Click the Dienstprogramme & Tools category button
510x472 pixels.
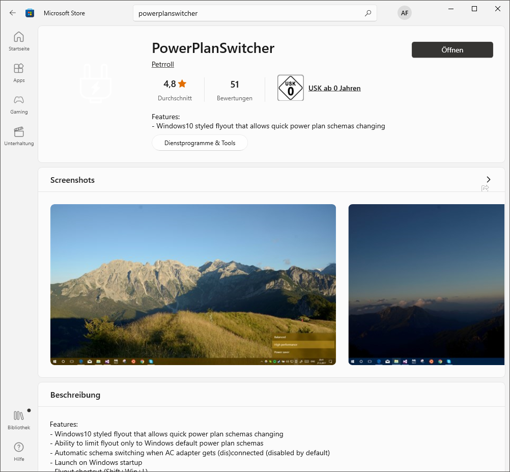click(200, 143)
